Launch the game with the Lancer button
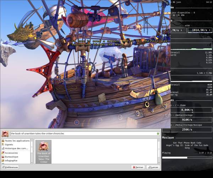 (x=153, y=167)
